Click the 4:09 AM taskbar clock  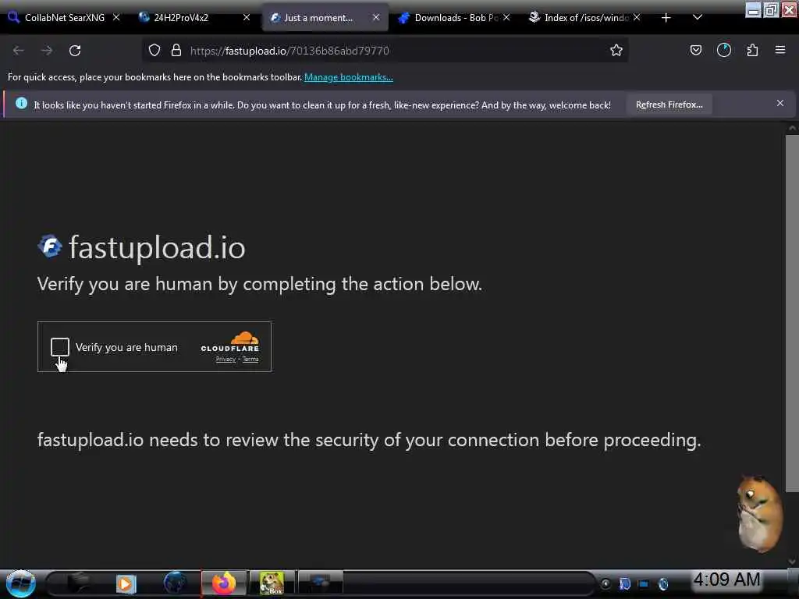726,580
